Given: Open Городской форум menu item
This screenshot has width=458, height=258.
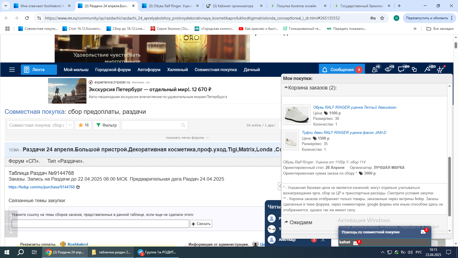Looking at the screenshot, I should pos(113,70).
